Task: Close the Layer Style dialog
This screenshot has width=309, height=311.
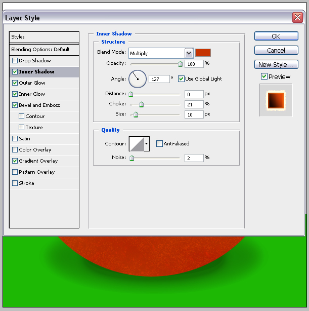Action: (x=297, y=17)
